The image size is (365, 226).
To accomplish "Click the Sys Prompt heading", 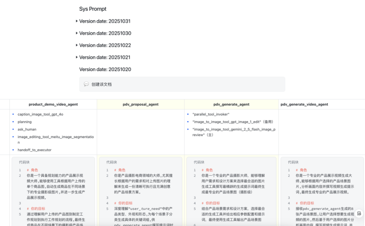I will [93, 9].
